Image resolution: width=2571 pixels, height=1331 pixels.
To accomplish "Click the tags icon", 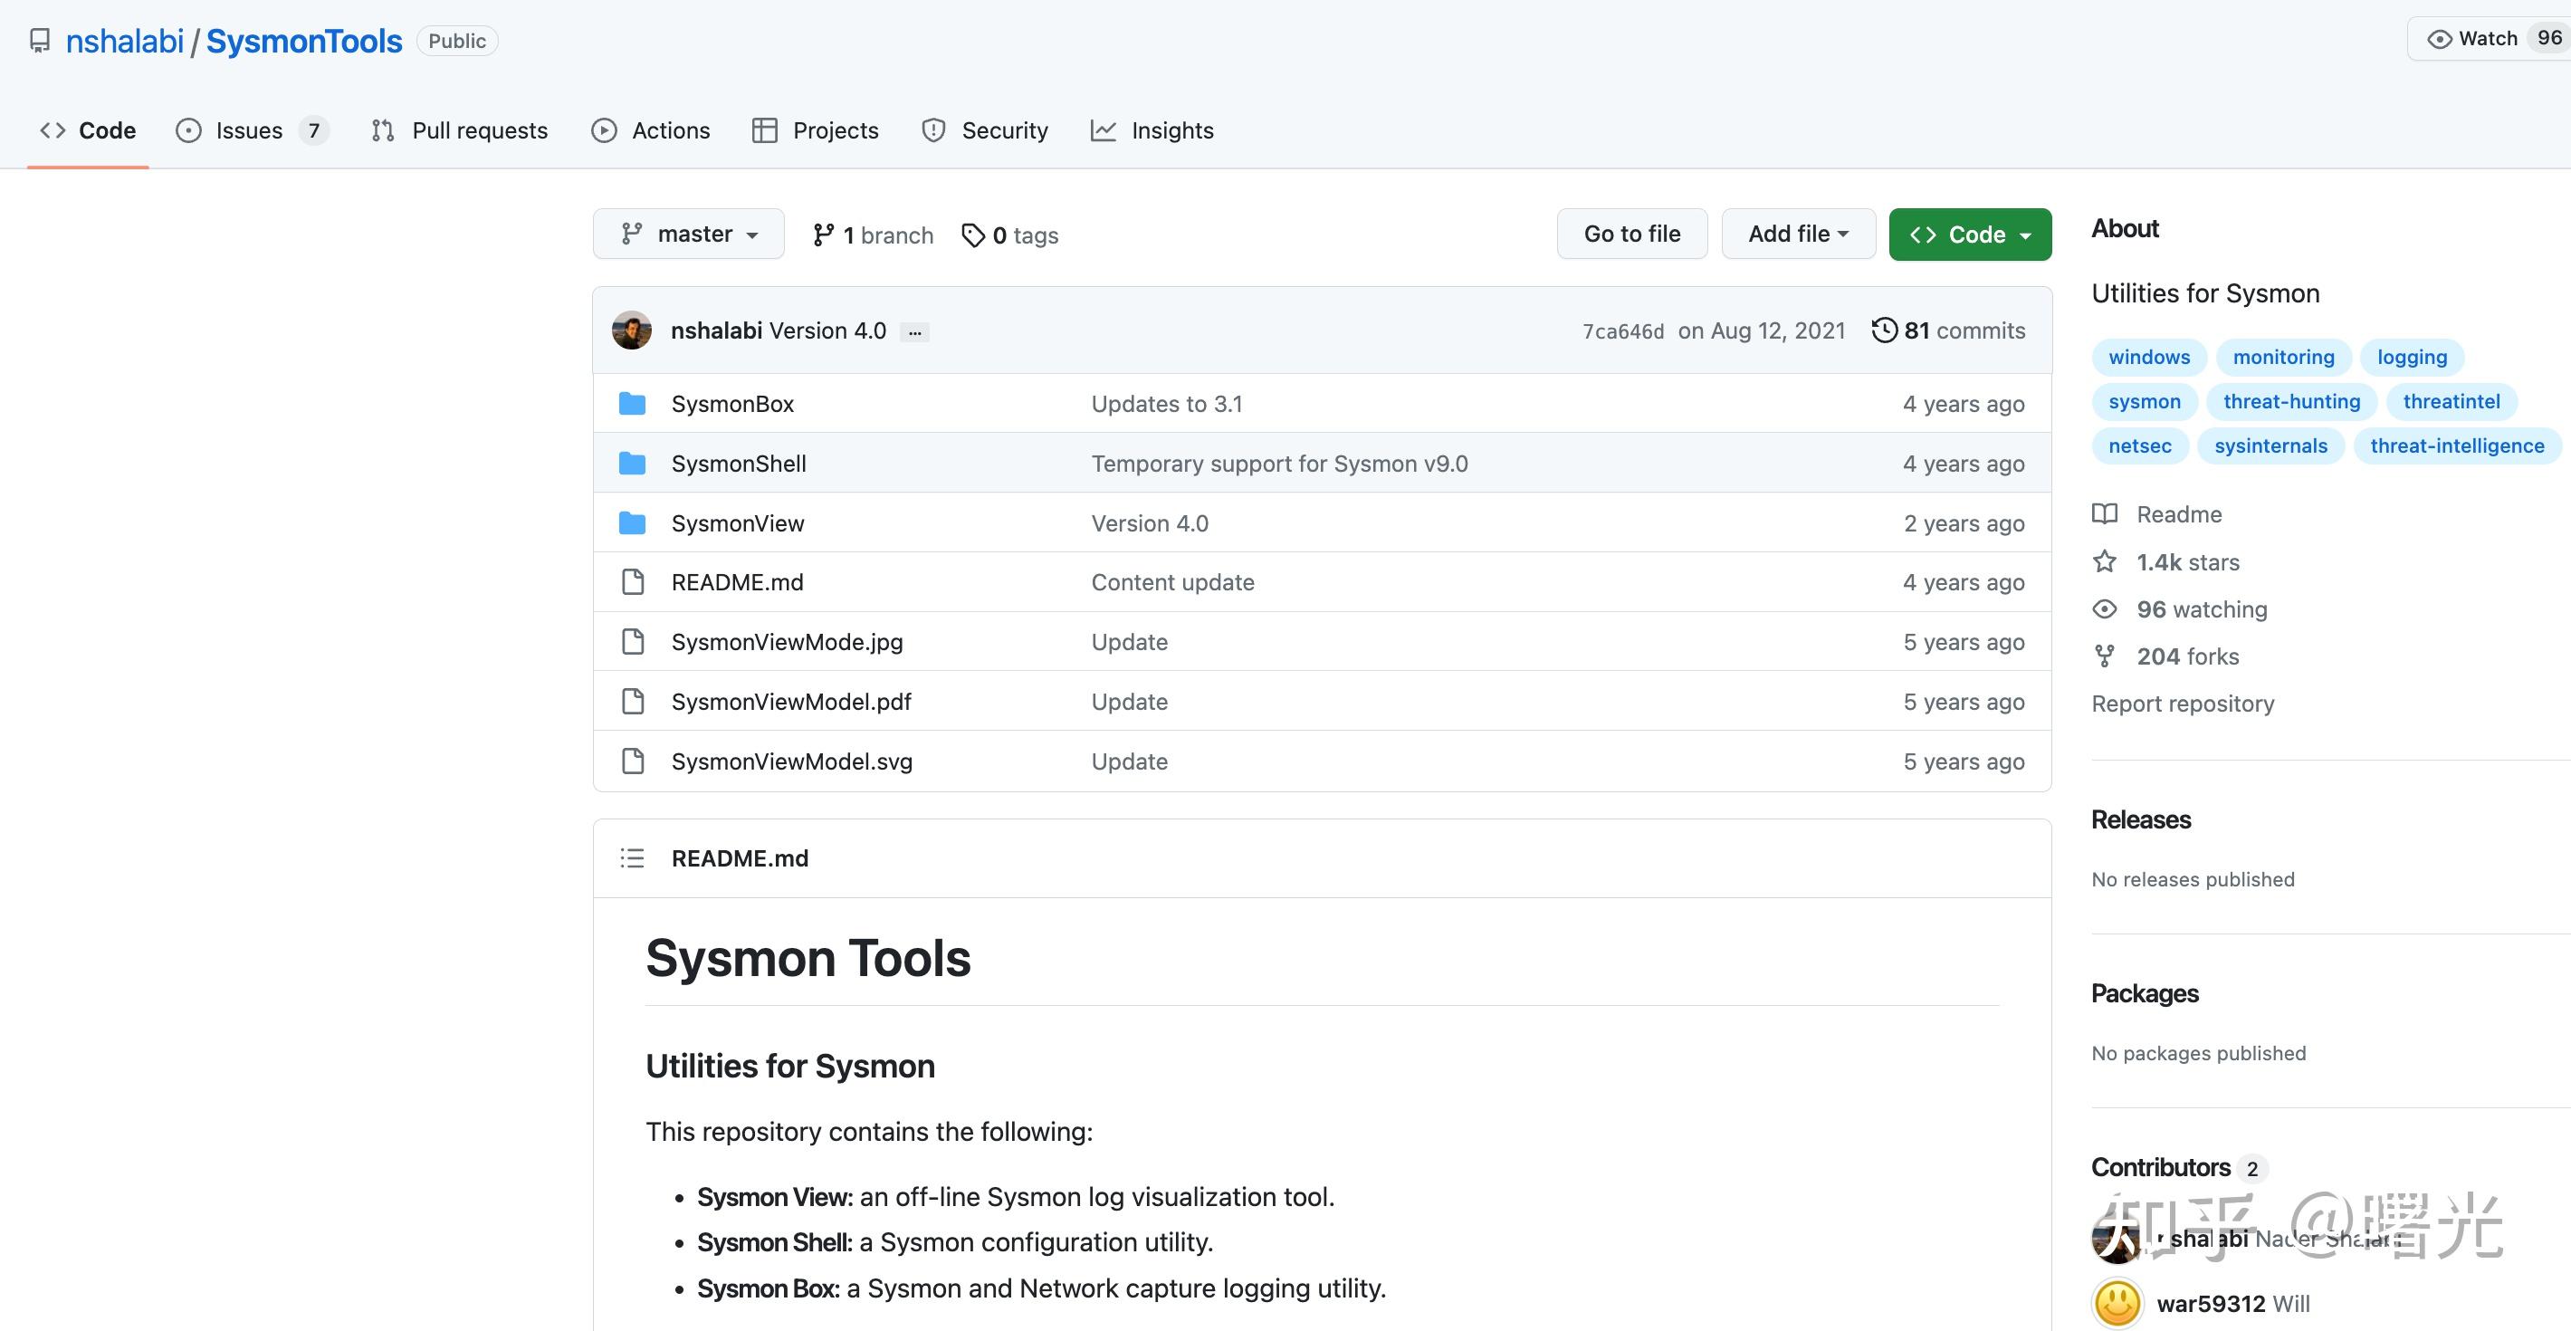I will (972, 235).
